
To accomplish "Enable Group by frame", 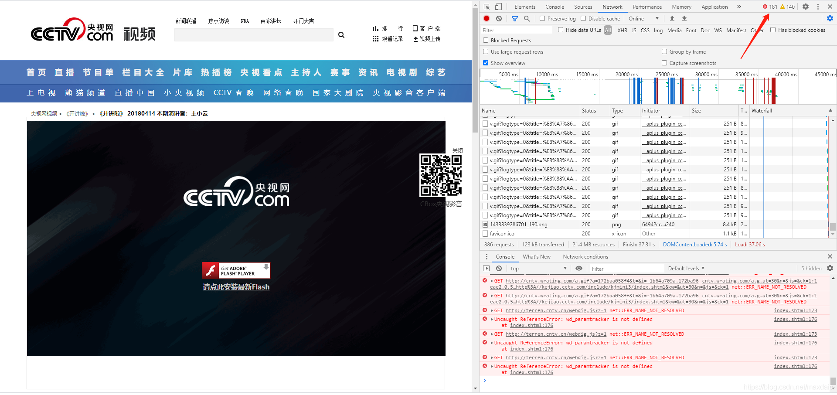I will click(664, 51).
